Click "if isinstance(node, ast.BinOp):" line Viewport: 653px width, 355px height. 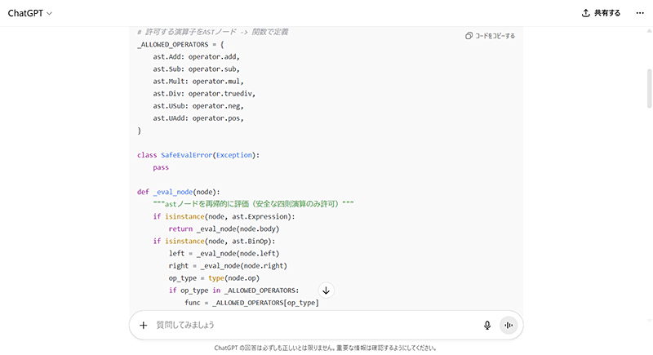coord(214,241)
